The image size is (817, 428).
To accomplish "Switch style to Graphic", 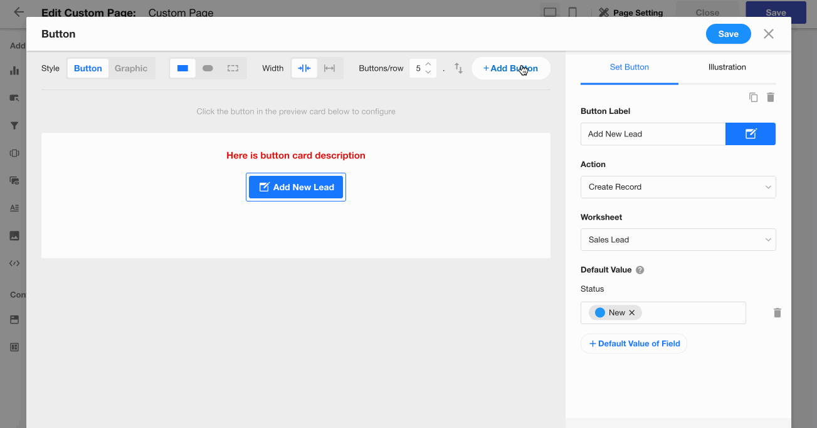I will pyautogui.click(x=130, y=68).
